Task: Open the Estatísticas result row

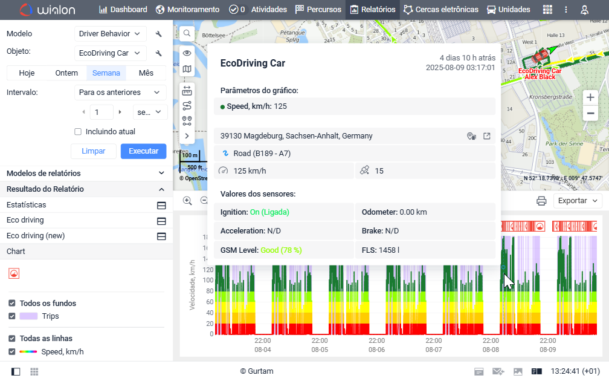Action: pos(86,205)
